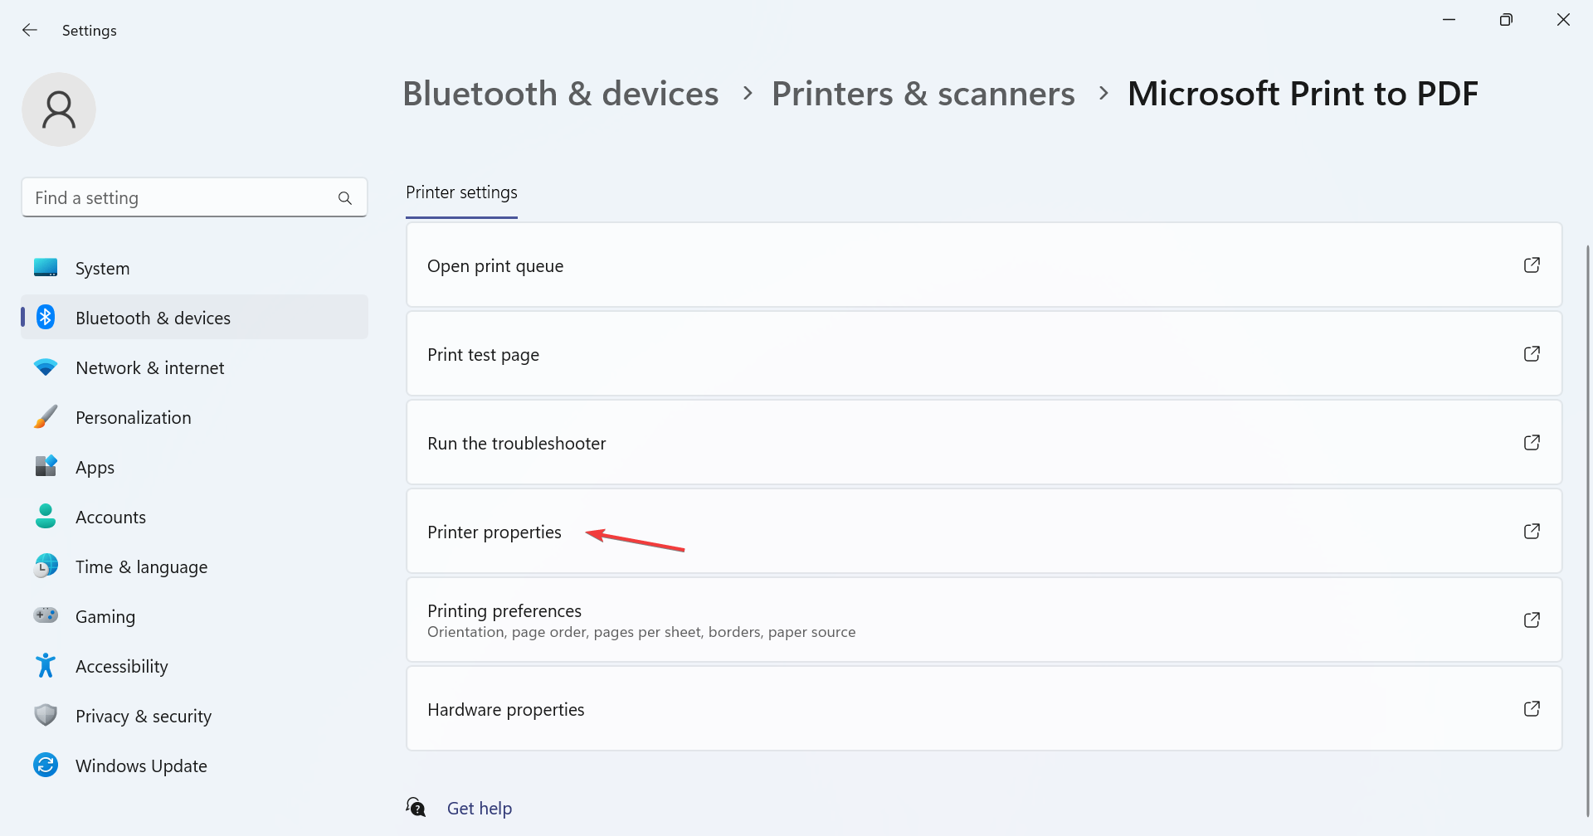Click the external link icon beside Open print queue
The image size is (1593, 836).
point(1532,265)
